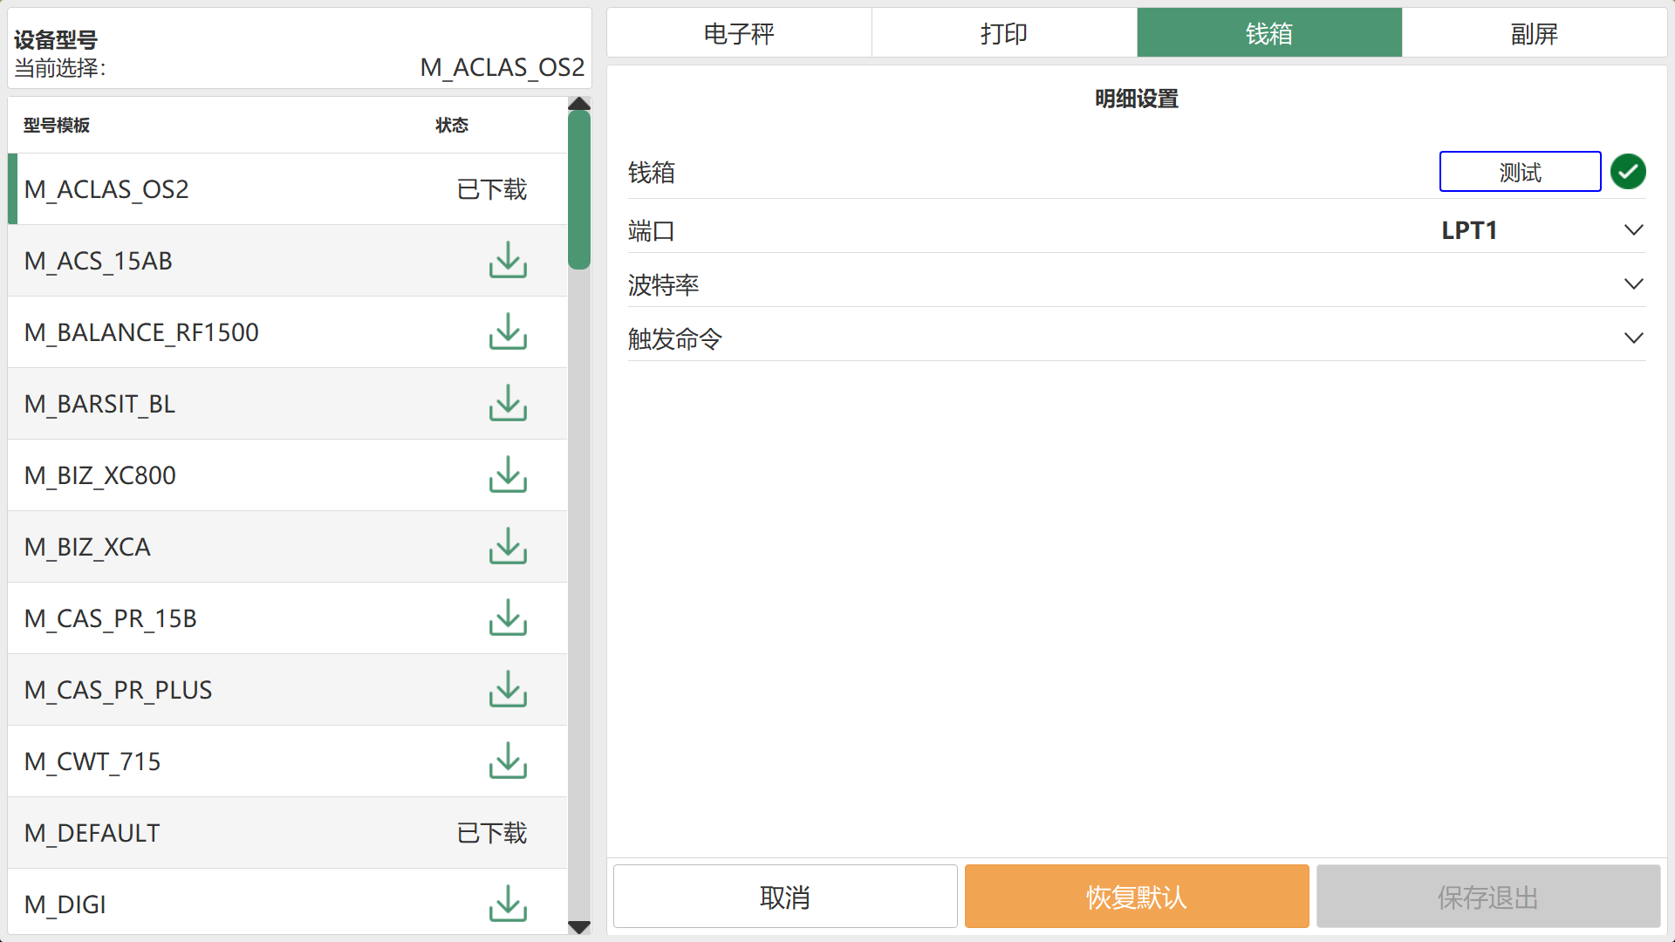
Task: Click the 保存退出 button
Action: [1488, 897]
